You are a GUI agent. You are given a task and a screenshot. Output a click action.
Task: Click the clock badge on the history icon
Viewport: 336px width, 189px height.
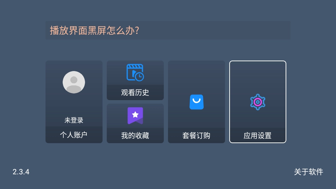(x=140, y=77)
